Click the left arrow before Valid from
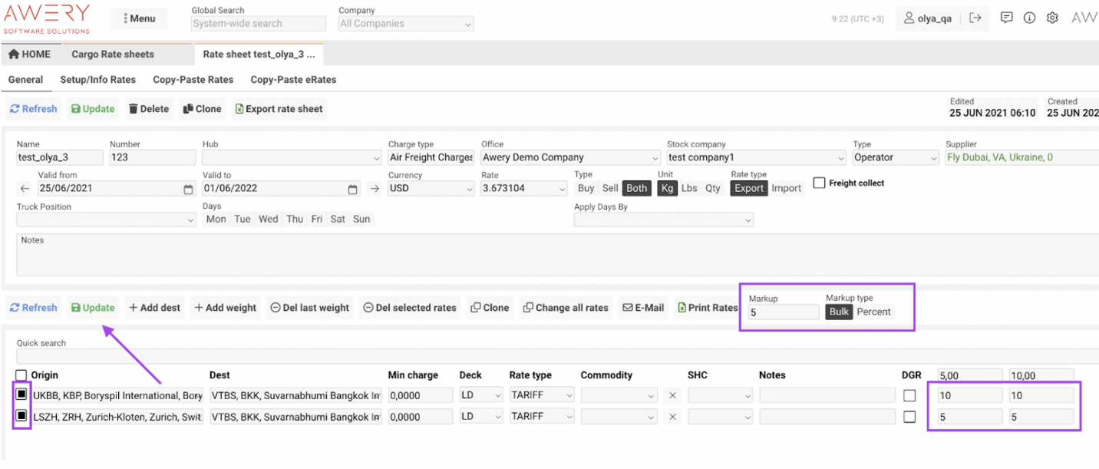 click(x=25, y=189)
